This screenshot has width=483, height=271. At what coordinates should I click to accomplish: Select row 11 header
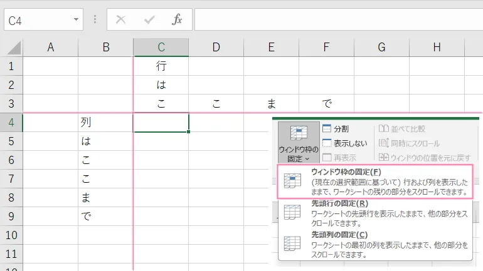click(x=11, y=254)
